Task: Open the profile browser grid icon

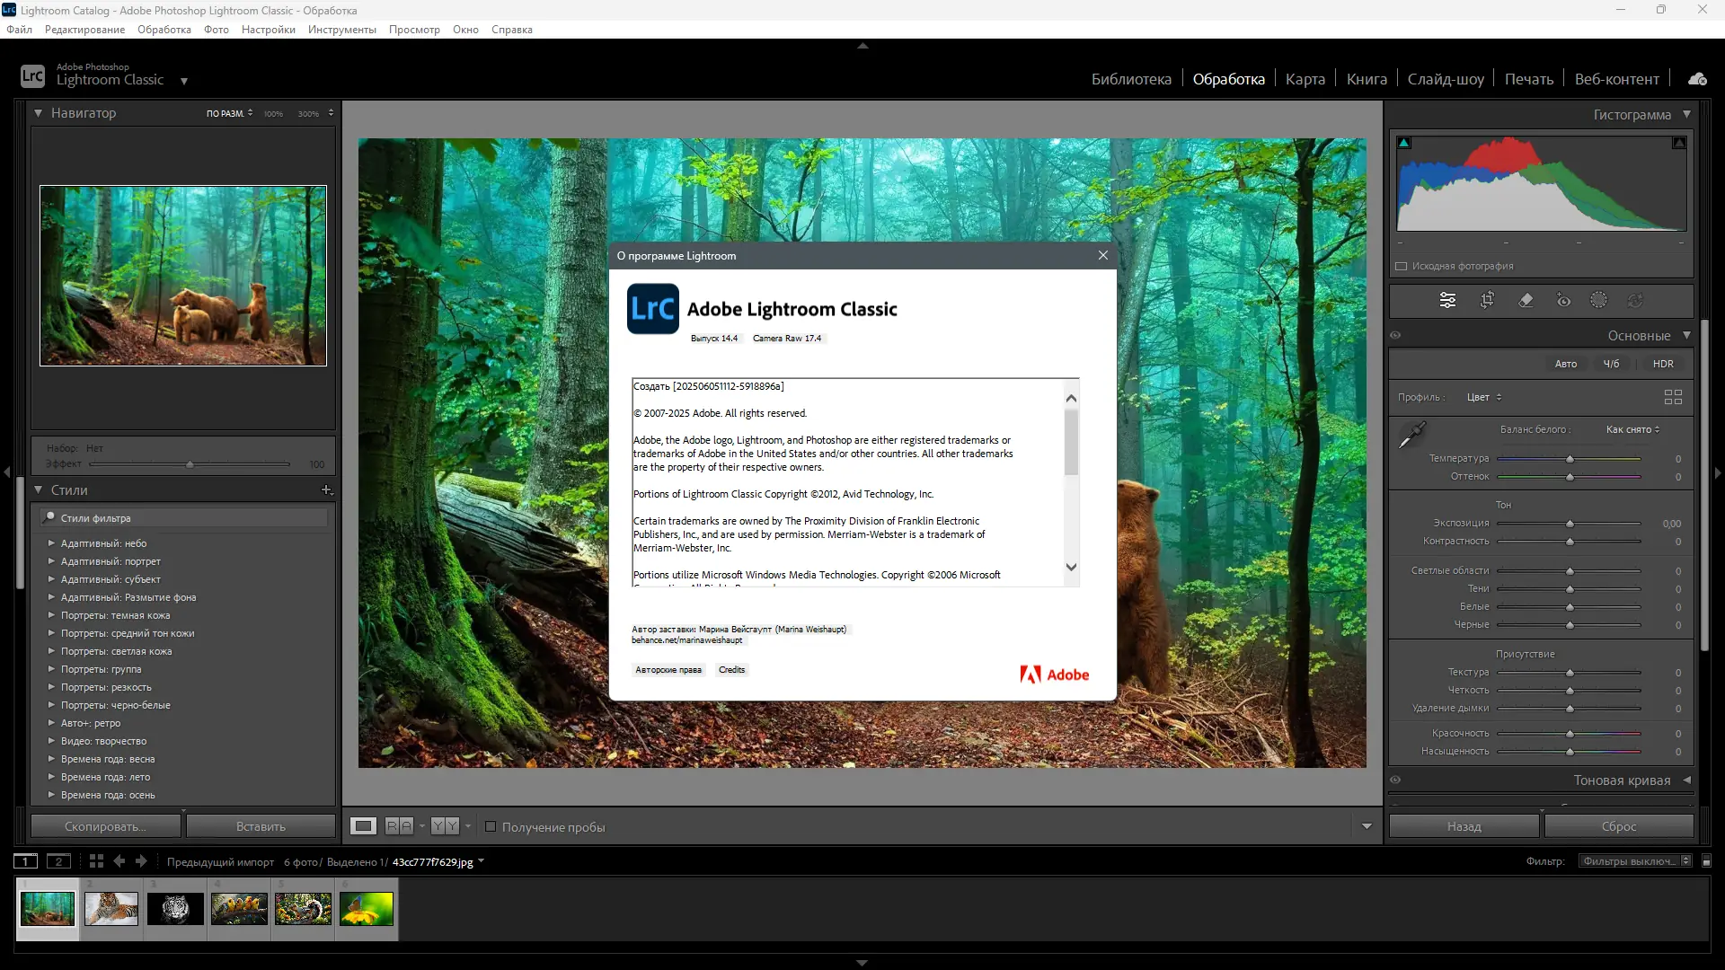Action: click(x=1672, y=397)
